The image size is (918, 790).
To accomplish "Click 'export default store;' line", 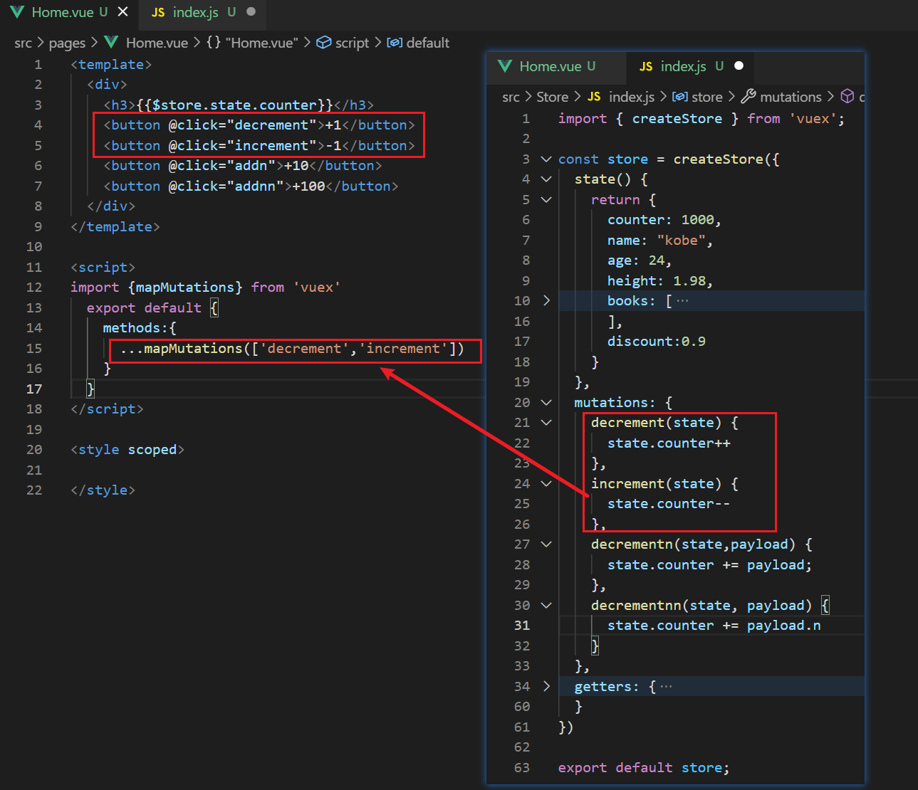I will pos(644,768).
